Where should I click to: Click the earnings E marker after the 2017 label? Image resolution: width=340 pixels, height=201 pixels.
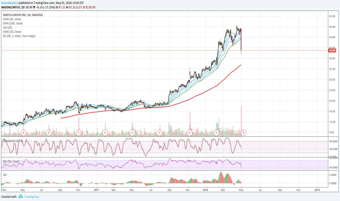coord(105,132)
